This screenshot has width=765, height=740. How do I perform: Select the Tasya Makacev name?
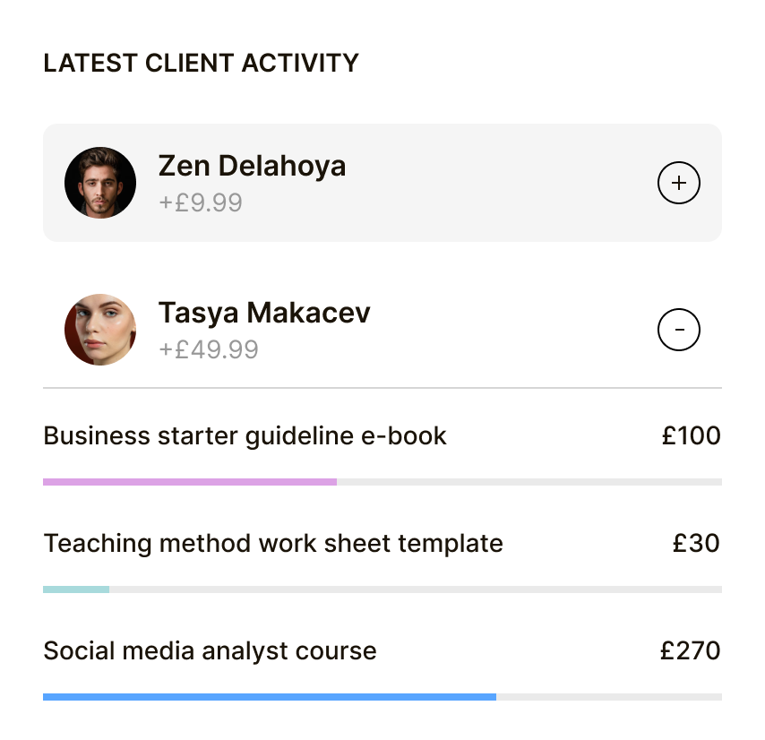264,313
